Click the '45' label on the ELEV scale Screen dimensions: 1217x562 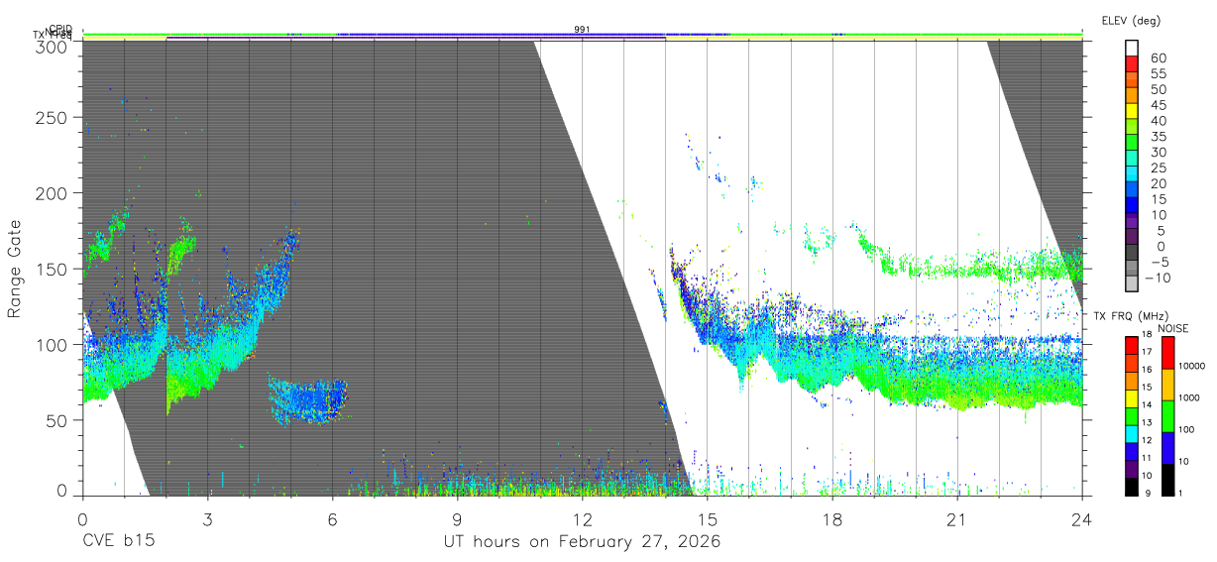(x=1158, y=105)
